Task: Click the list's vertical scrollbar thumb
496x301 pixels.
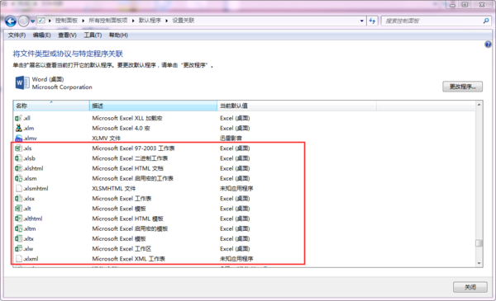Action: (x=479, y=243)
